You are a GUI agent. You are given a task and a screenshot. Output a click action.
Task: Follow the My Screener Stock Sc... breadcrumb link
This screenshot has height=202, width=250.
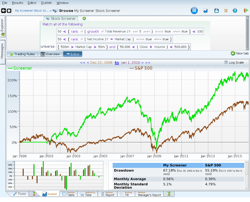coord(32,11)
